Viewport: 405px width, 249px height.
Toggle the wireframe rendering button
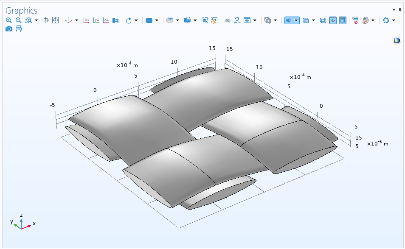(x=323, y=20)
